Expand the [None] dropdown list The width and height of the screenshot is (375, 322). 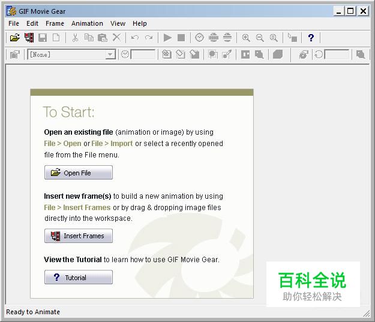click(110, 54)
